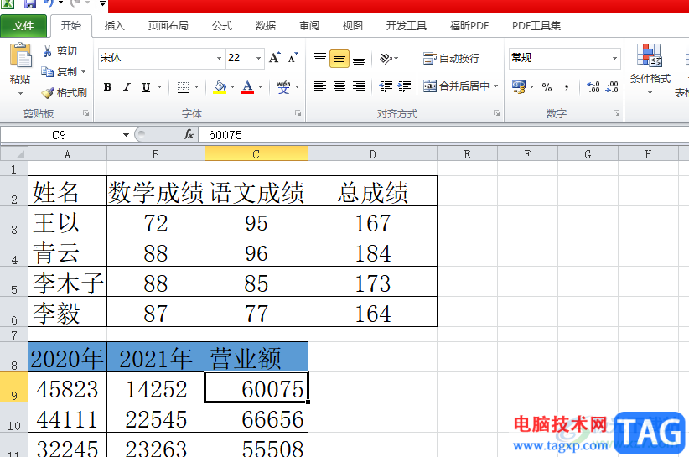Center text horizontally
This screenshot has width=689, height=457.
[339, 86]
